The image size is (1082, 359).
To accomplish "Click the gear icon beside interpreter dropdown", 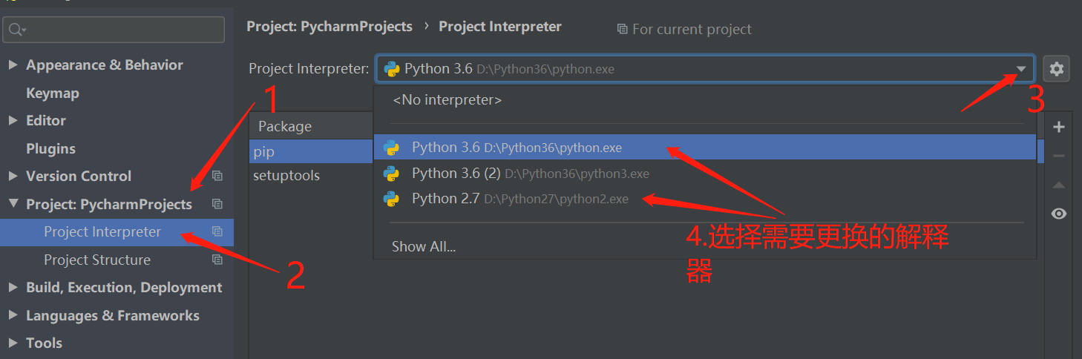I will (1056, 70).
